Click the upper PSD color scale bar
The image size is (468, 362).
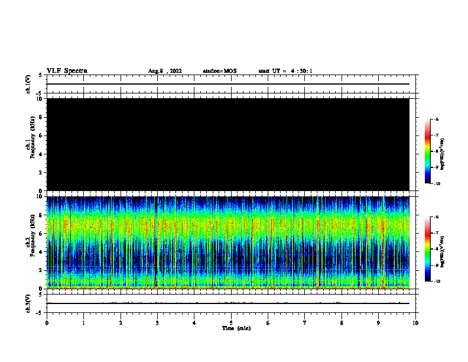(x=427, y=151)
